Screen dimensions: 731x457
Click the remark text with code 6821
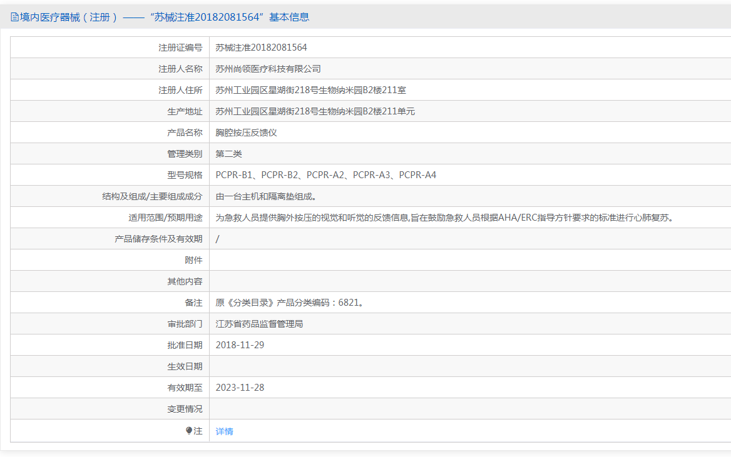(x=289, y=303)
